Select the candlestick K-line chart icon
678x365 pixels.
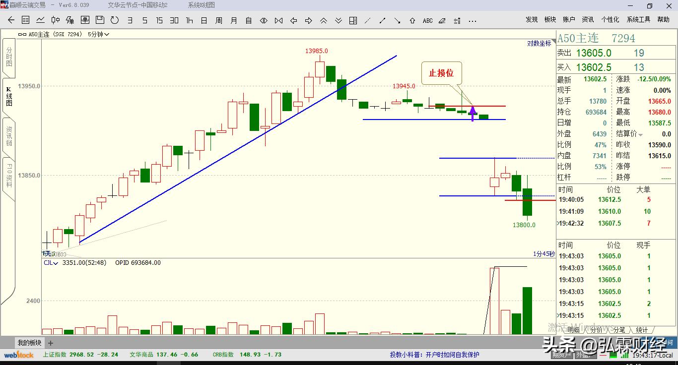click(56, 20)
